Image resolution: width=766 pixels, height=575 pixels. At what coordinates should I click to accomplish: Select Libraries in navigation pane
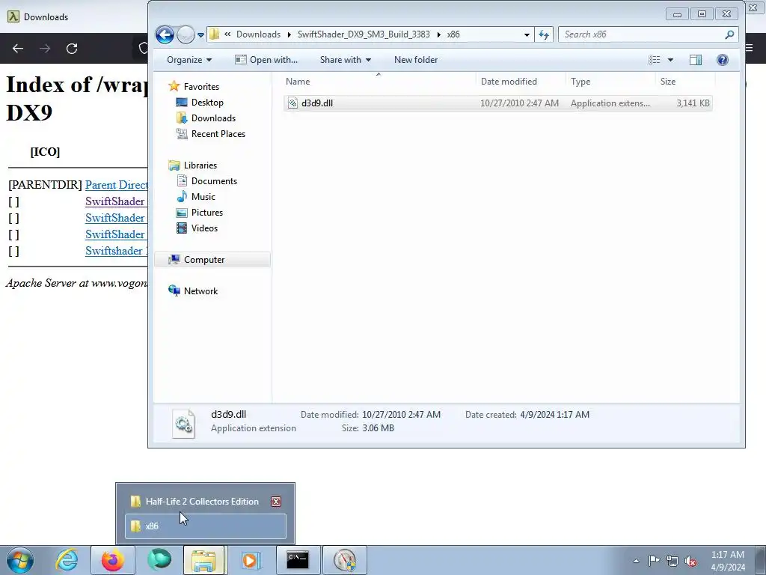pyautogui.click(x=200, y=165)
